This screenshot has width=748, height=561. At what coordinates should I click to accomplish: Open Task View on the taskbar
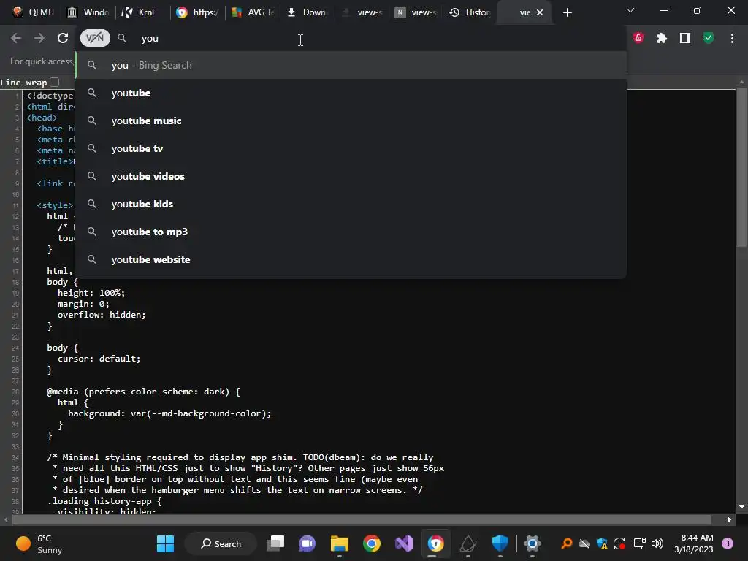(275, 543)
